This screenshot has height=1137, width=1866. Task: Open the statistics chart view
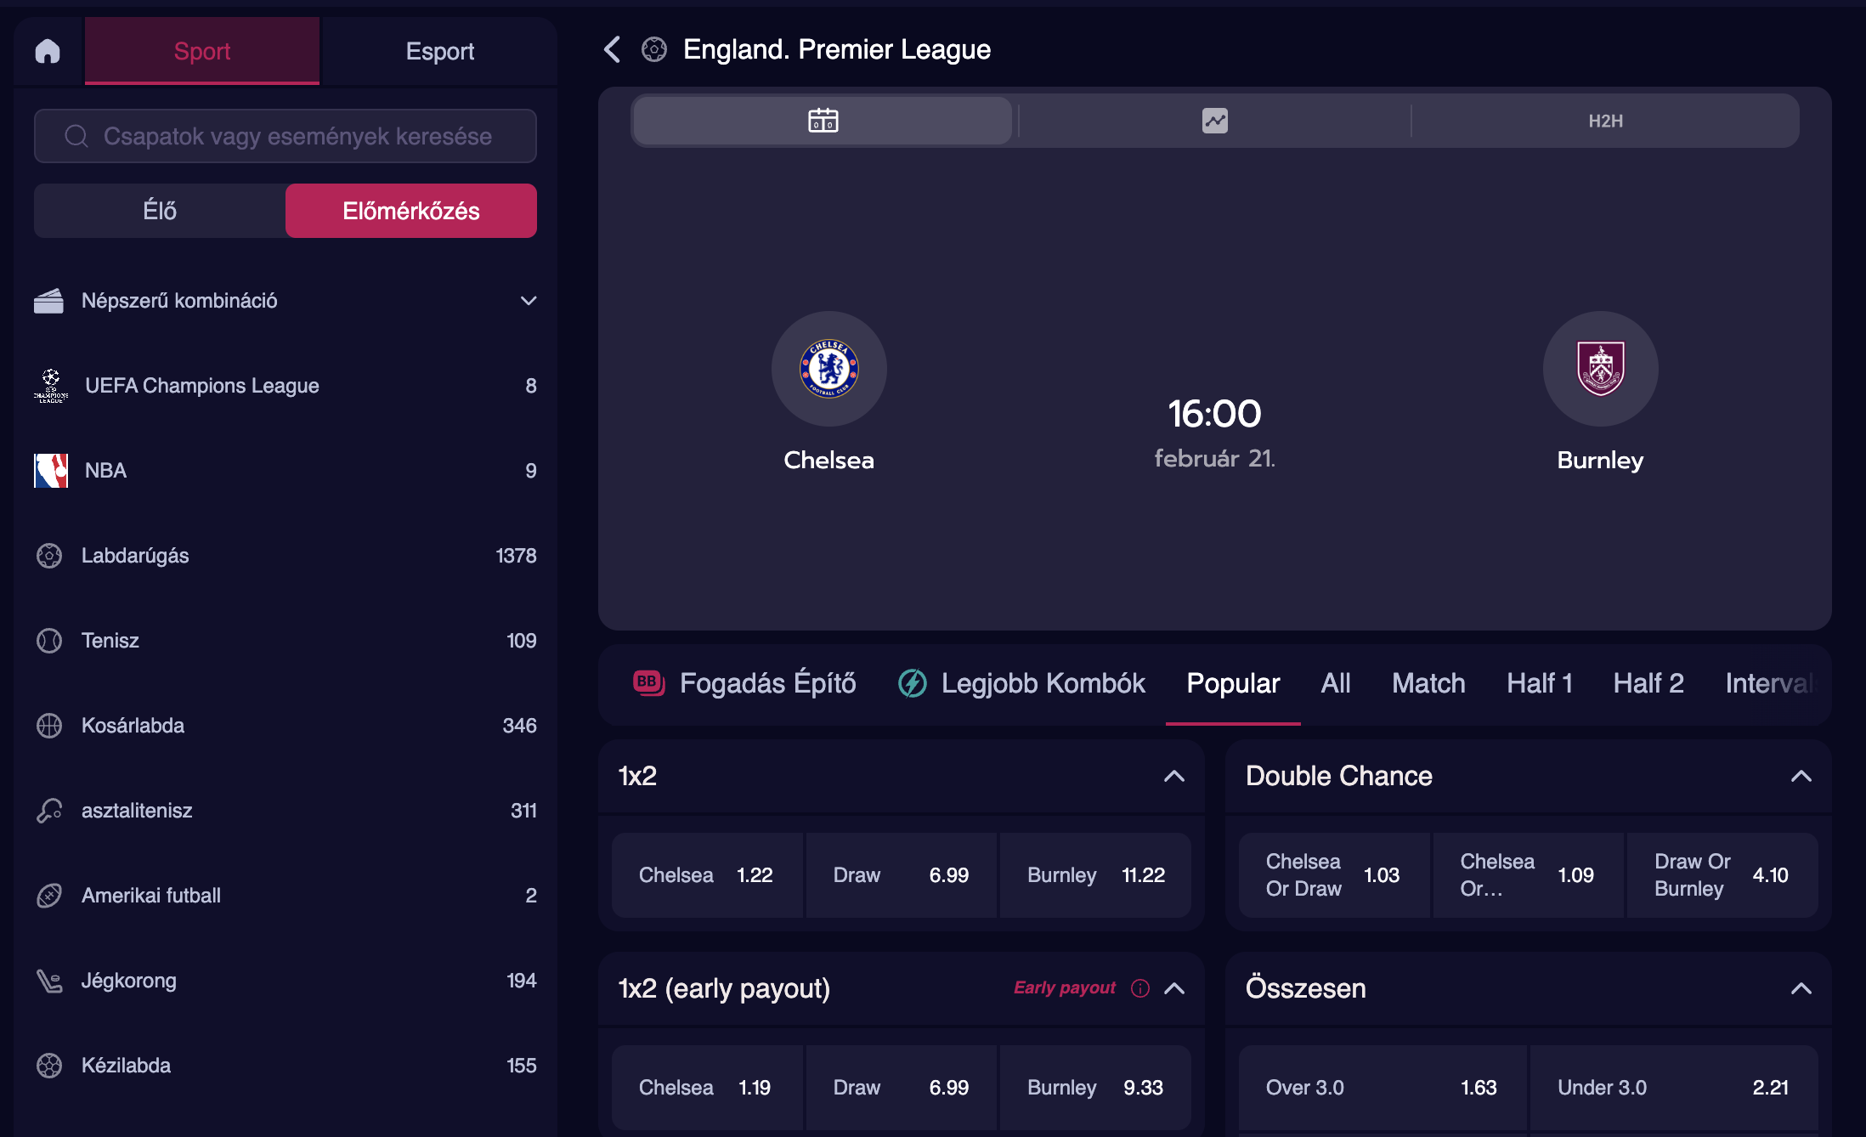[1214, 121]
